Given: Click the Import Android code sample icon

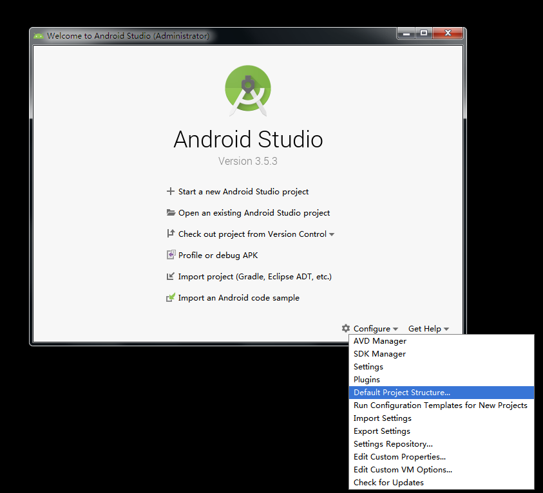Looking at the screenshot, I should point(171,297).
